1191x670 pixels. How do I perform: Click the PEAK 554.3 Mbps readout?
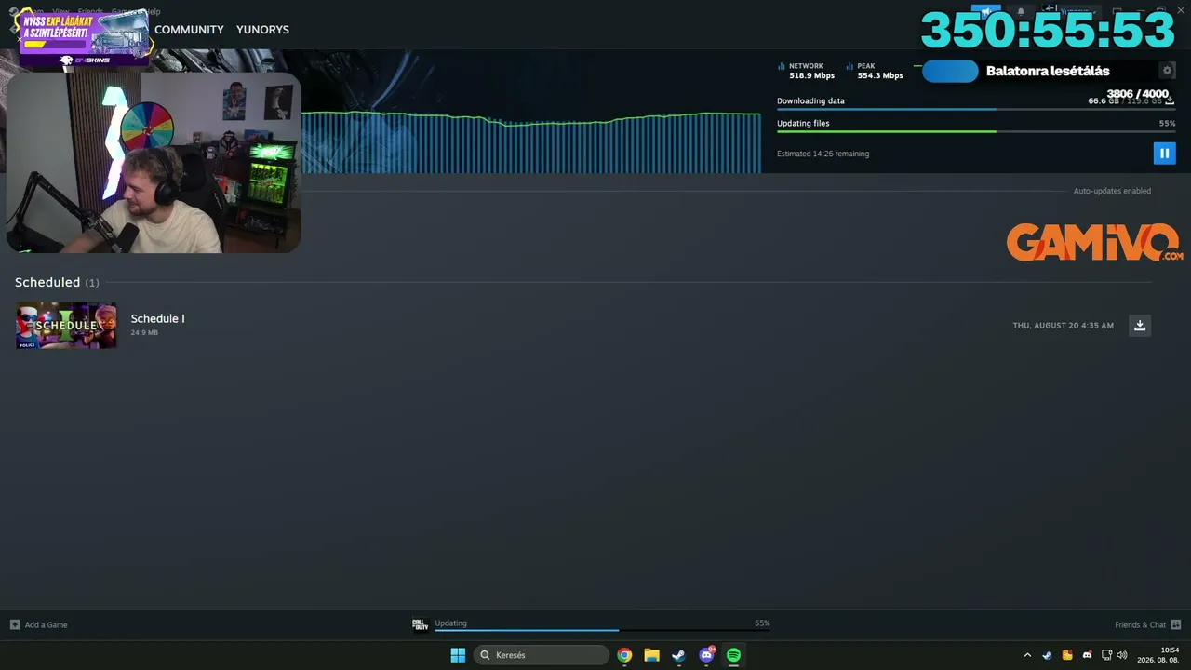(x=875, y=71)
